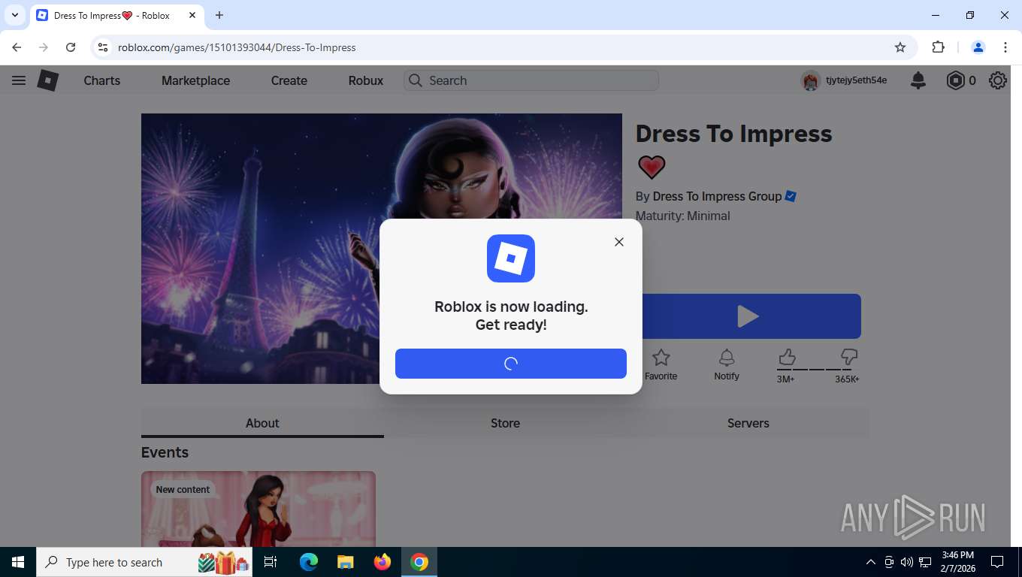Go back in browser history
1022x577 pixels.
pos(17,47)
